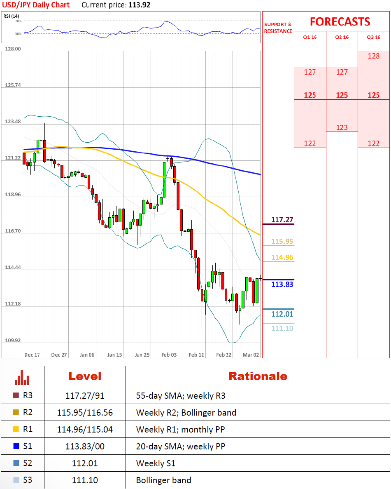The image size is (391, 489).
Task: Click the current price value 113.92
Action: pyautogui.click(x=140, y=5)
